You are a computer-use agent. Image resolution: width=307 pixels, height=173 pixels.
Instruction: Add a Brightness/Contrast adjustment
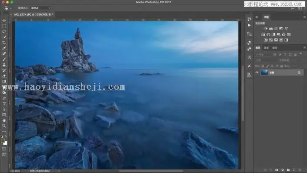click(x=266, y=29)
